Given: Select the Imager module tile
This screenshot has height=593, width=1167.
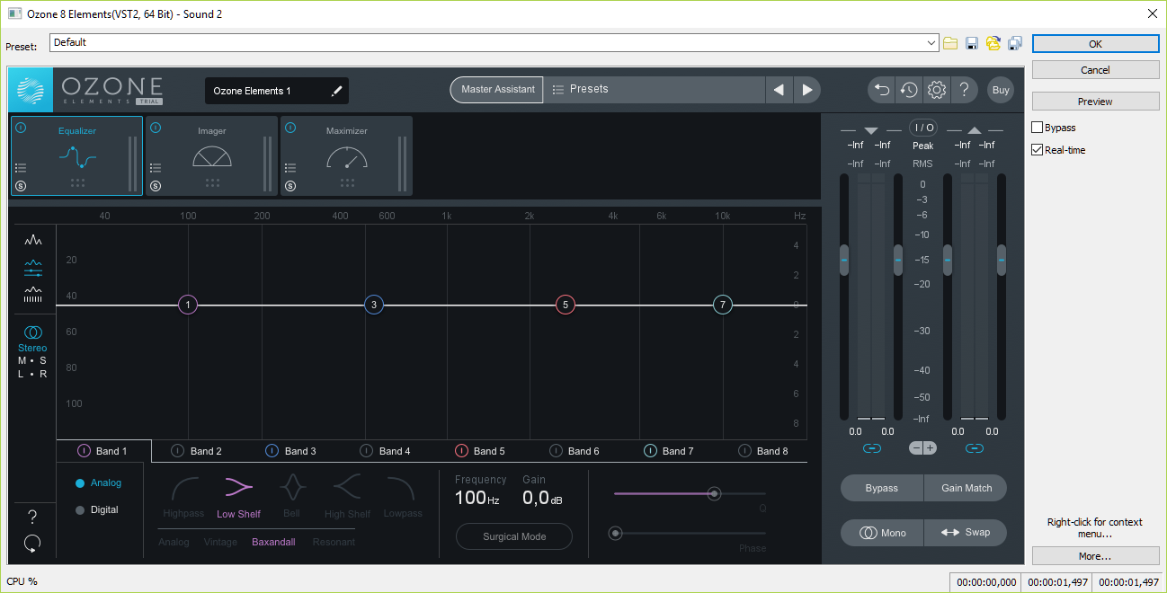Looking at the screenshot, I should [x=211, y=155].
